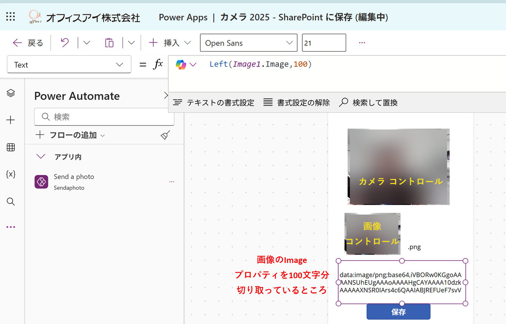
Task: Open the Tree view layers icon
Action: click(11, 93)
